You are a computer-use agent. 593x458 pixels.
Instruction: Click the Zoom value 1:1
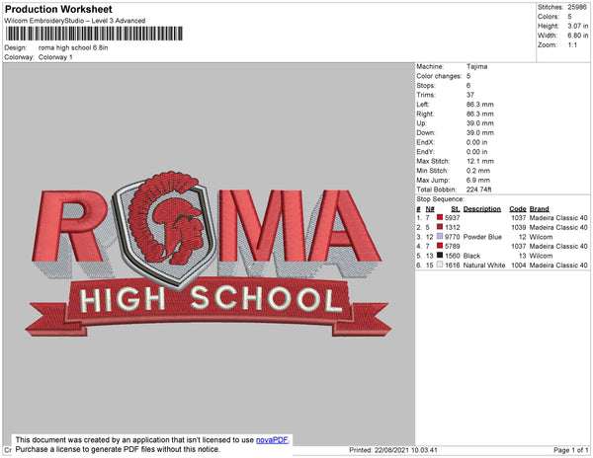click(x=572, y=45)
